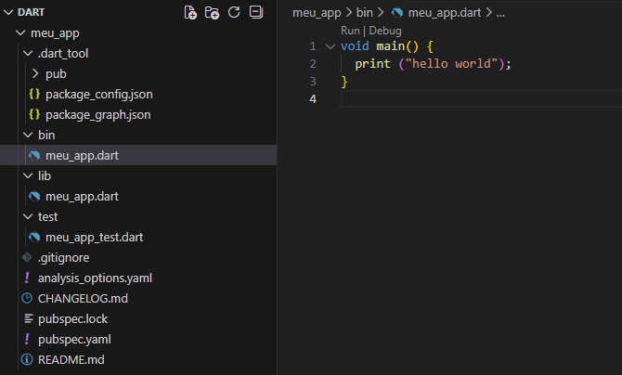
Task: Collapse the lib folder
Action: click(x=28, y=175)
